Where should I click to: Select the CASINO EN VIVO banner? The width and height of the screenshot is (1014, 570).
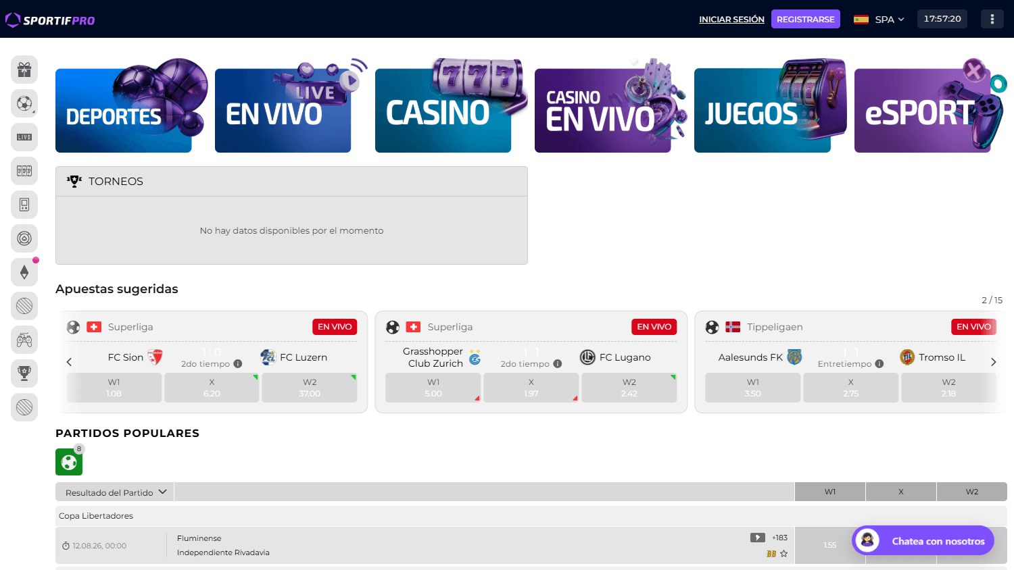[610, 107]
